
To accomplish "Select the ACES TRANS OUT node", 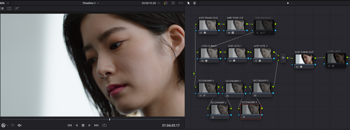I will click(x=304, y=61).
